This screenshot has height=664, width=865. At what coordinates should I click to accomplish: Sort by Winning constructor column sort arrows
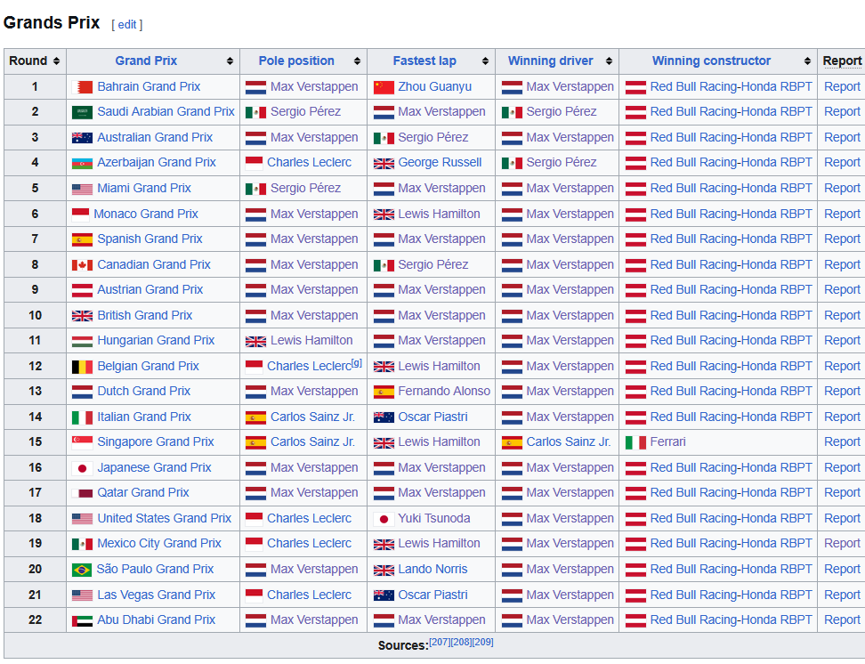coord(808,61)
